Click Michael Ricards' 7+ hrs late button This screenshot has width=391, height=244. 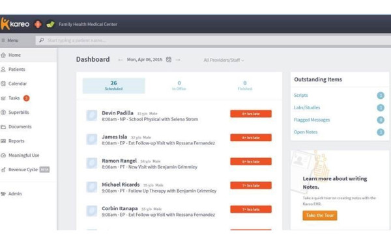(251, 185)
